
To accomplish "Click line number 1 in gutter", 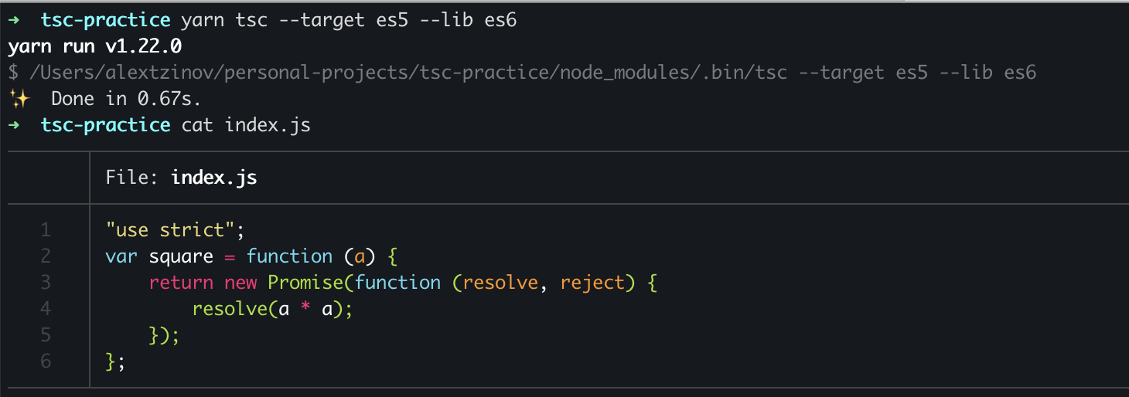I will click(x=46, y=230).
